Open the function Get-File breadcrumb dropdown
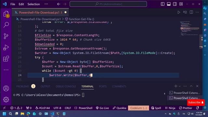 tap(82, 19)
